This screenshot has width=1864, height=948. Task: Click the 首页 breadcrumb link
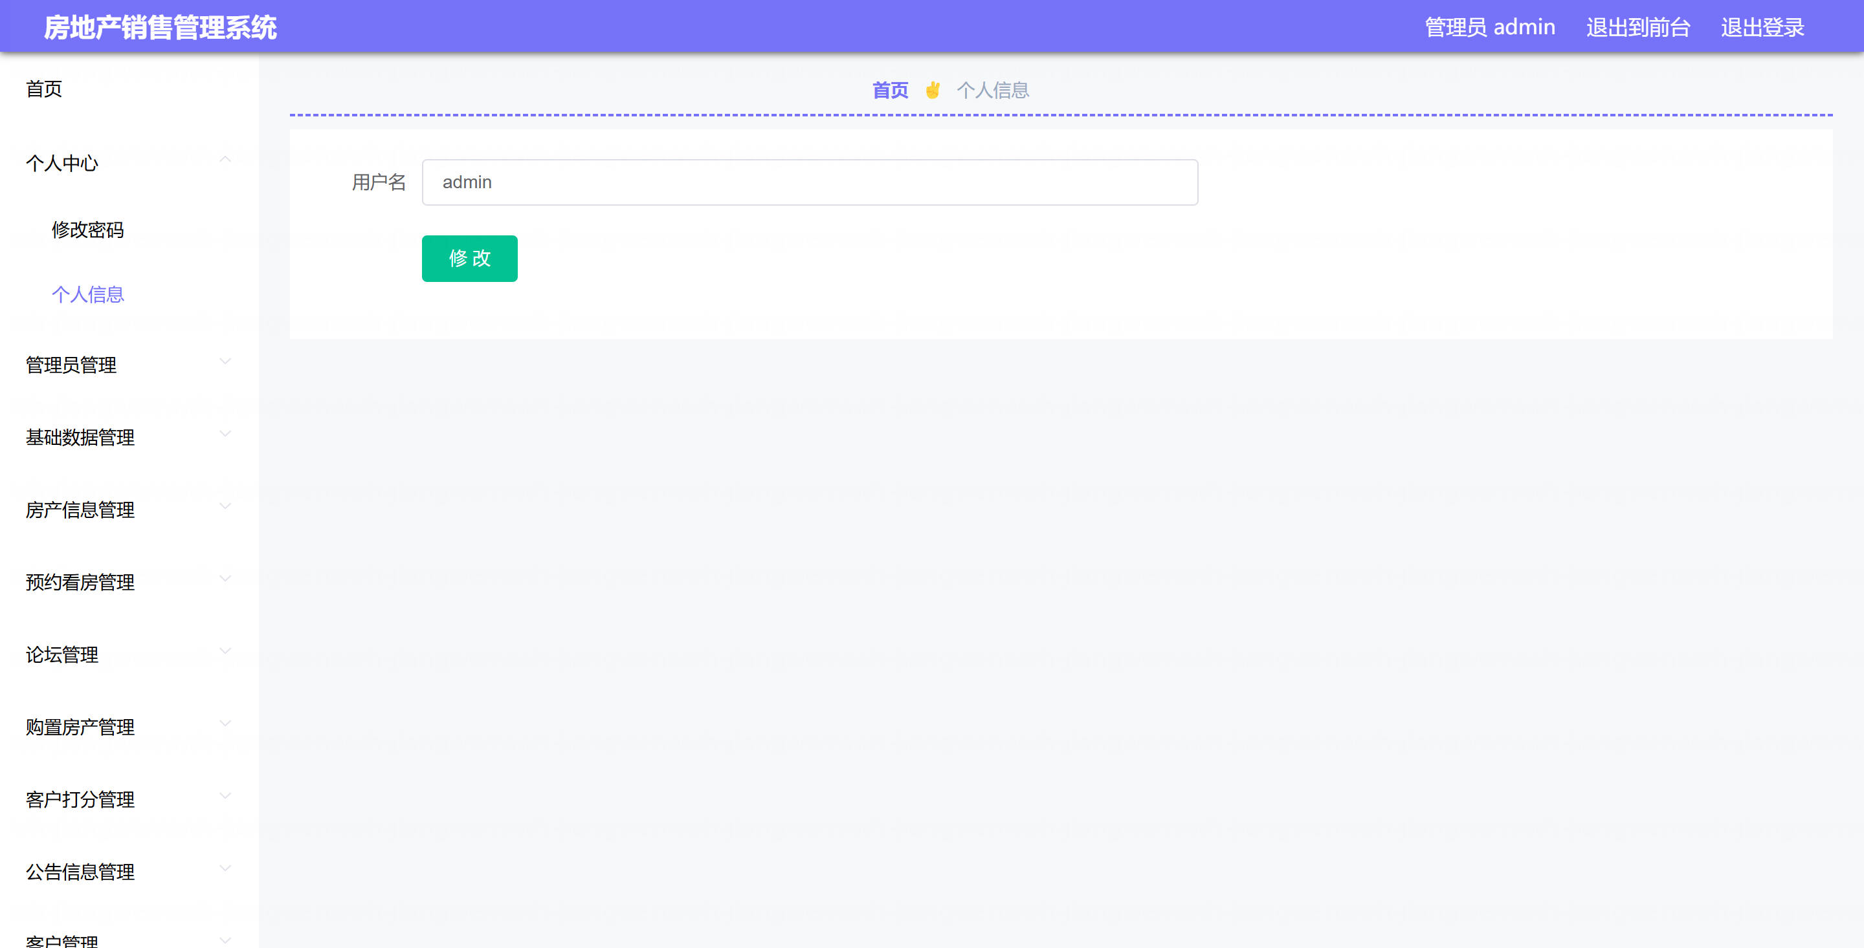pyautogui.click(x=889, y=91)
